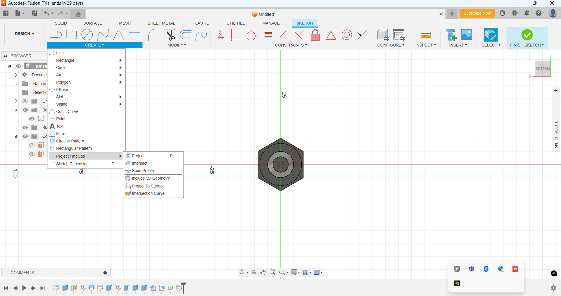Open the INSPECT dropdown menu

(x=425, y=45)
